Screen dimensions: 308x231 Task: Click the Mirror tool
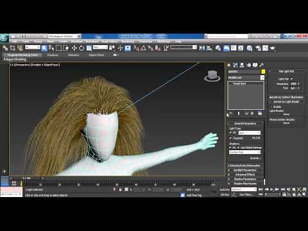tap(202, 48)
